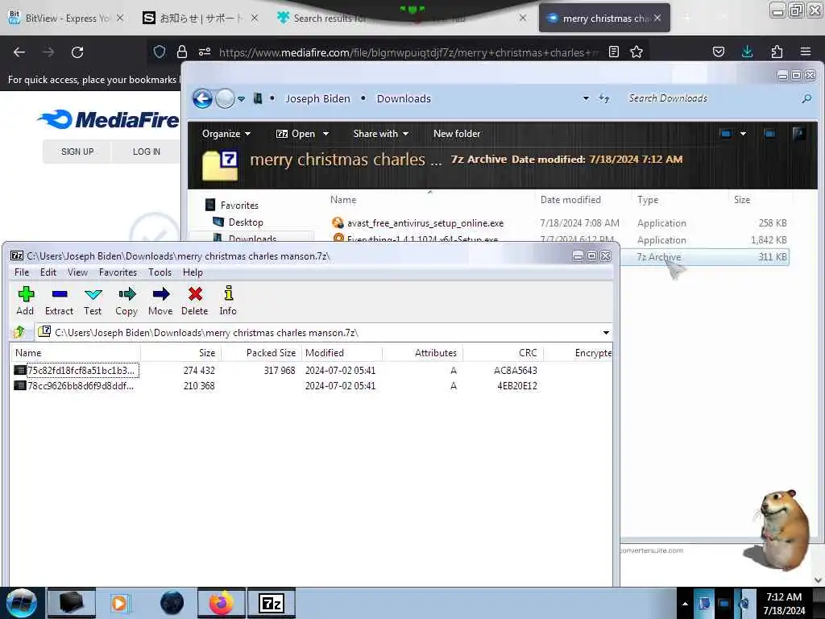This screenshot has height=619, width=825.
Task: Click the Explorer help icon
Action: coord(798,134)
